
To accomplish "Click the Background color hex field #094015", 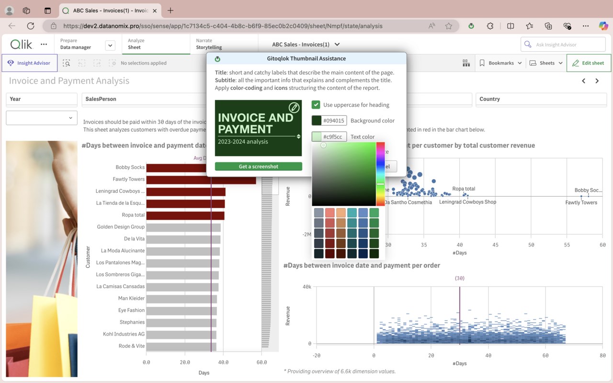I will click(x=334, y=121).
